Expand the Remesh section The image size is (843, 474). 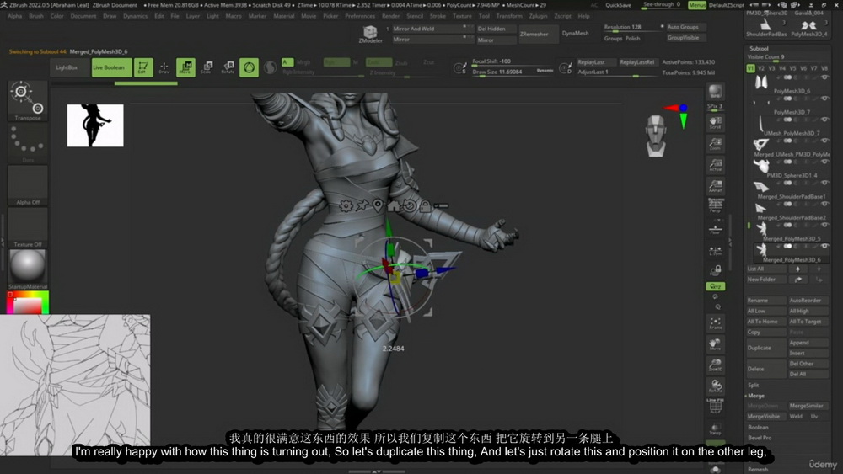pos(758,470)
